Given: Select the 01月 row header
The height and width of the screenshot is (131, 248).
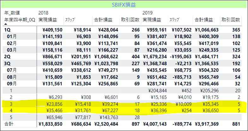Looking at the screenshot, I should click(12, 37).
